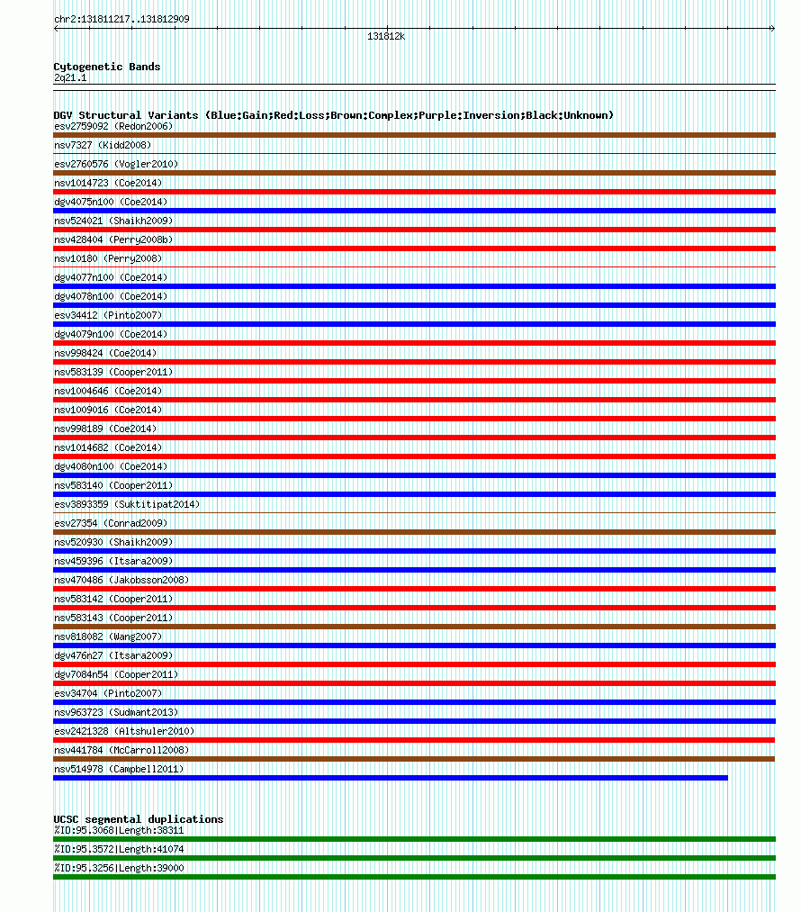801x912 pixels.
Task: Click nsv470486 (Jakobsson2008) label
Action: (x=121, y=580)
